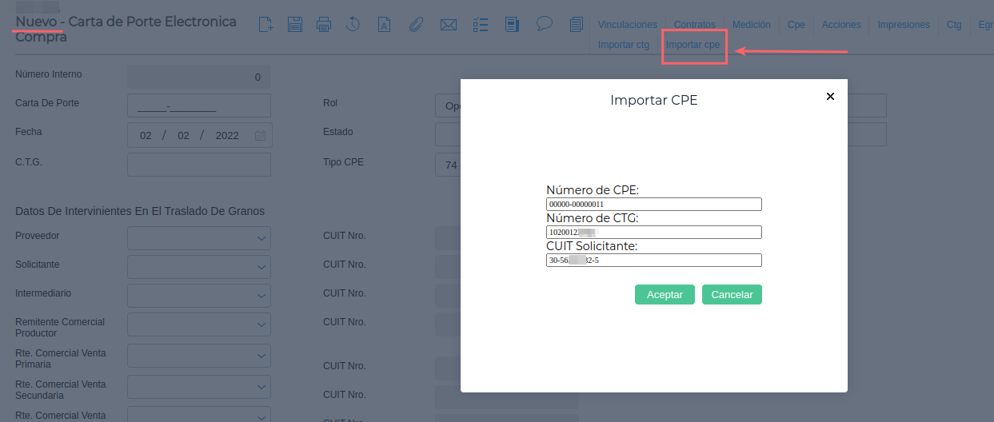Click the checklist icon in toolbar
This screenshot has height=422, width=994.
pyautogui.click(x=480, y=25)
